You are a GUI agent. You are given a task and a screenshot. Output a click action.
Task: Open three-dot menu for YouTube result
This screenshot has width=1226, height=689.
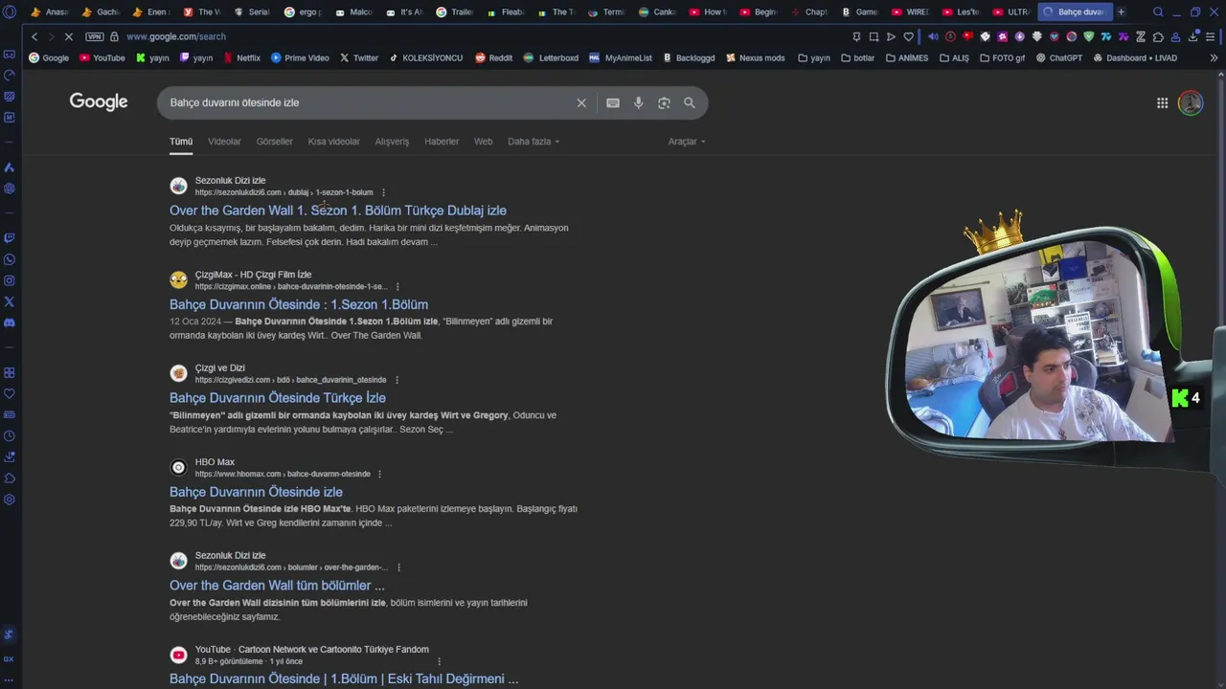tap(439, 661)
